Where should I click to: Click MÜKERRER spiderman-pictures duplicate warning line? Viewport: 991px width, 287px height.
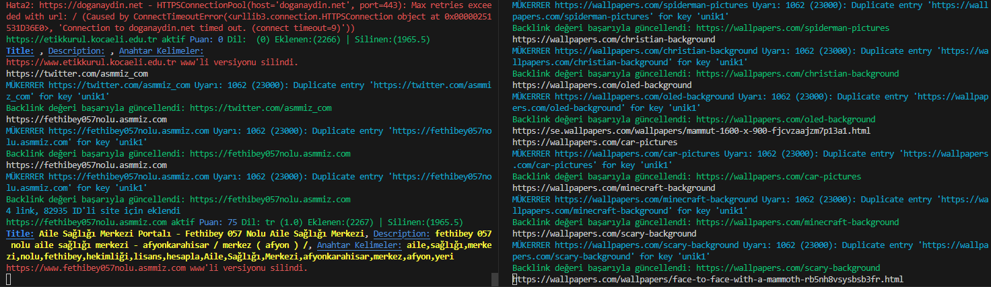coord(750,11)
